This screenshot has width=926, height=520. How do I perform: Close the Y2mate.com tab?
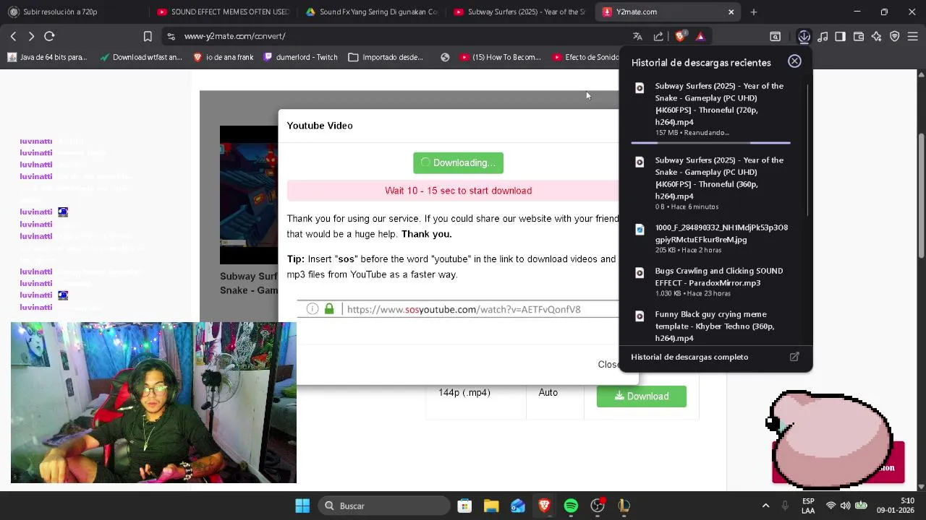click(x=731, y=12)
